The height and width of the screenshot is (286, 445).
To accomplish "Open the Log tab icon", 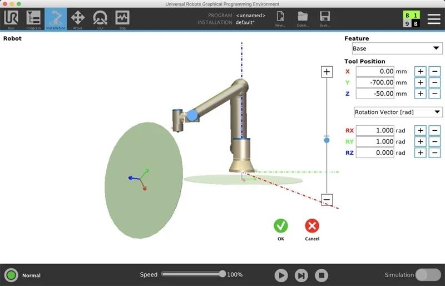I will point(122,19).
